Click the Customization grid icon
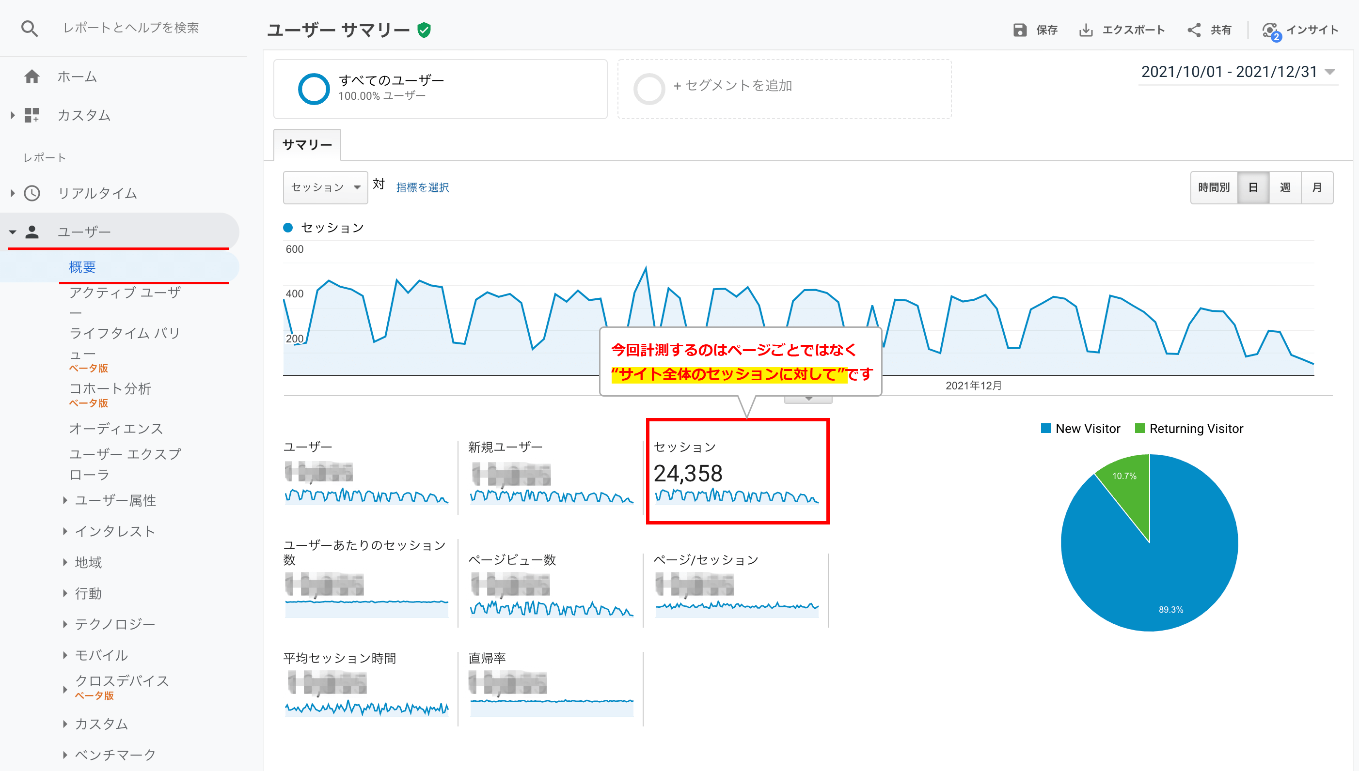The image size is (1359, 771). point(32,115)
